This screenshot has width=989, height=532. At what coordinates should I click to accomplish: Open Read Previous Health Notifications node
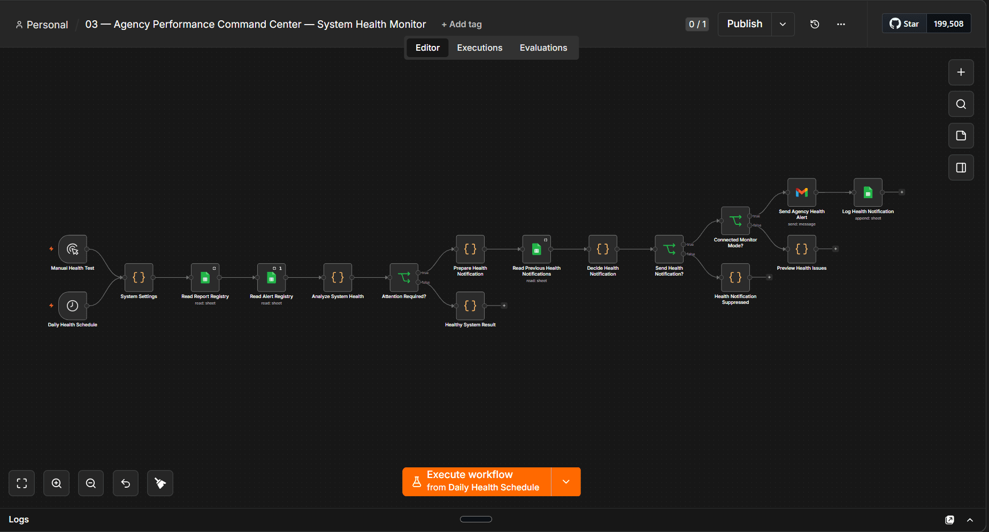click(537, 249)
